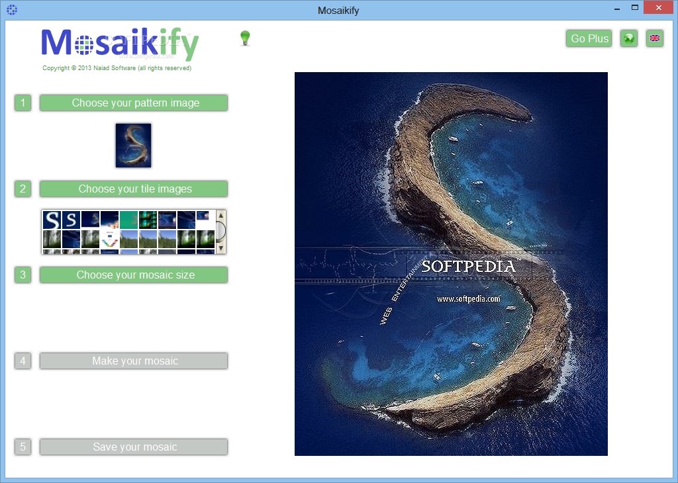The height and width of the screenshot is (483, 678).
Task: Maximize the Mosaikify window
Action: pos(635,8)
